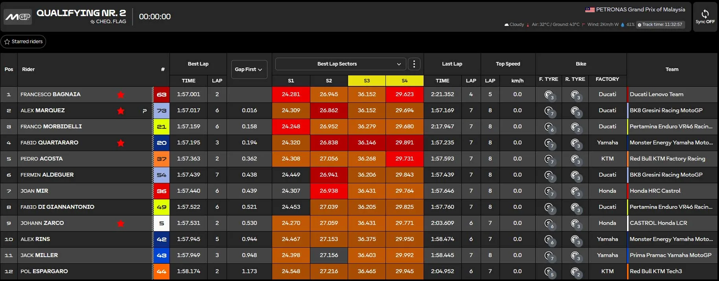The image size is (719, 281).
Task: Toggle the Sync OFF button
Action: 705,16
